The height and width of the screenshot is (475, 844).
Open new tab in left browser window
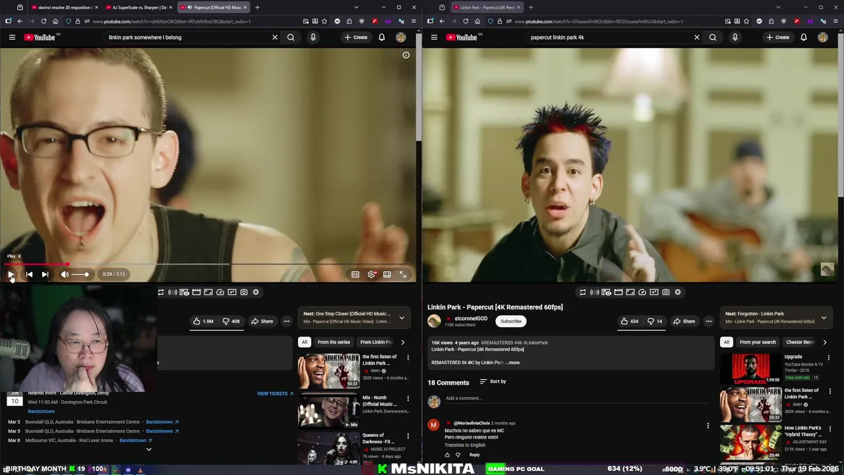coord(257,7)
